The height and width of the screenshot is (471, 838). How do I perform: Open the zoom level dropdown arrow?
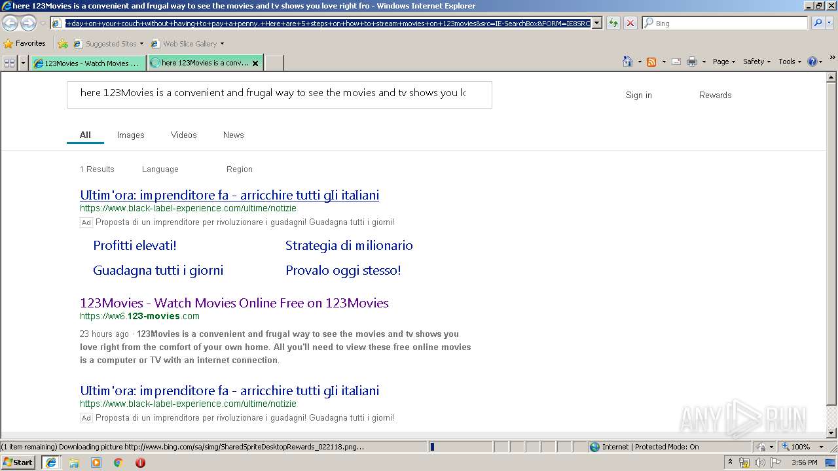[821, 447]
